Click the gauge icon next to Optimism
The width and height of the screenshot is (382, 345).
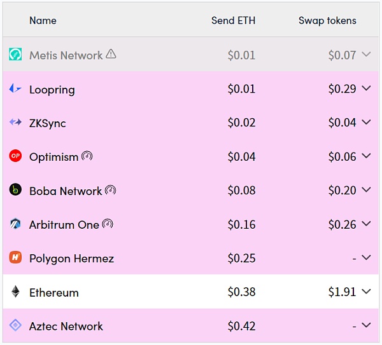click(87, 156)
